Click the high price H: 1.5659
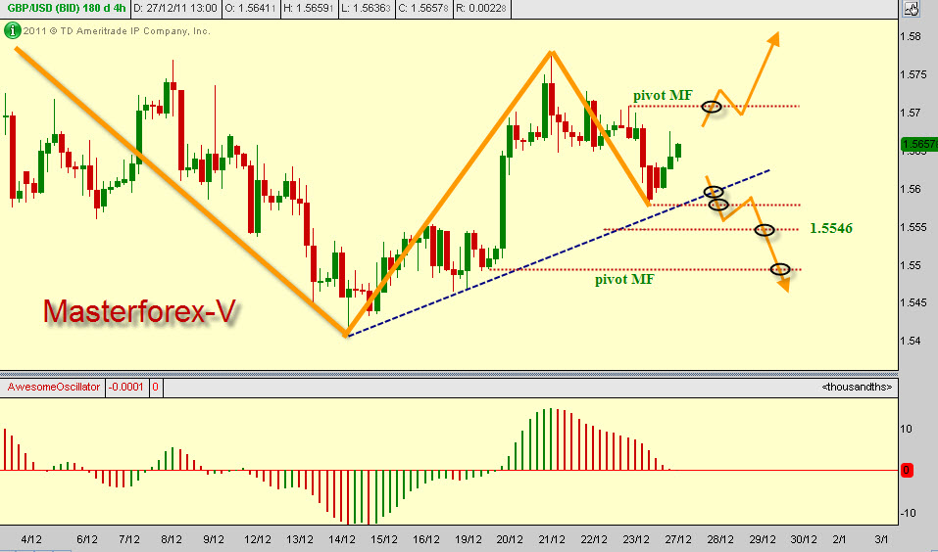 (x=308, y=9)
